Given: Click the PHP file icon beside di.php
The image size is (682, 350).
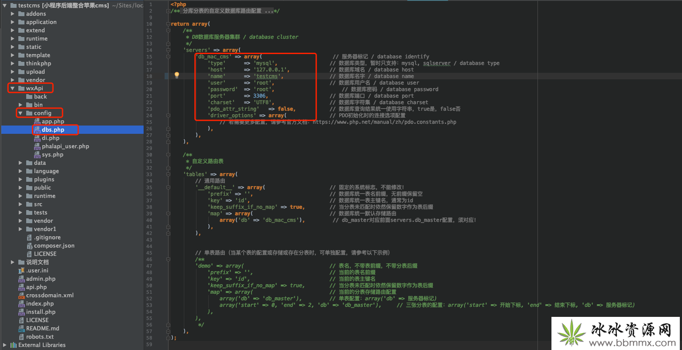Looking at the screenshot, I should [38, 138].
